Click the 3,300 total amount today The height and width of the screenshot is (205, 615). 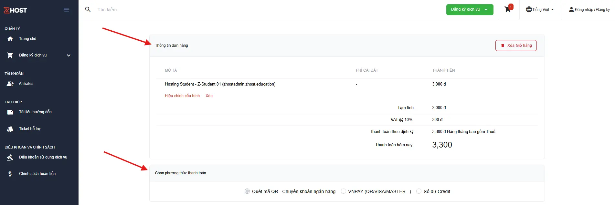click(442, 145)
